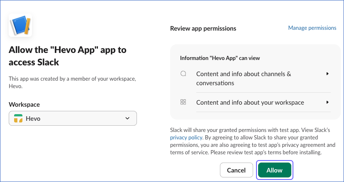Click the Cancel button
The height and width of the screenshot is (182, 344).
pos(236,170)
